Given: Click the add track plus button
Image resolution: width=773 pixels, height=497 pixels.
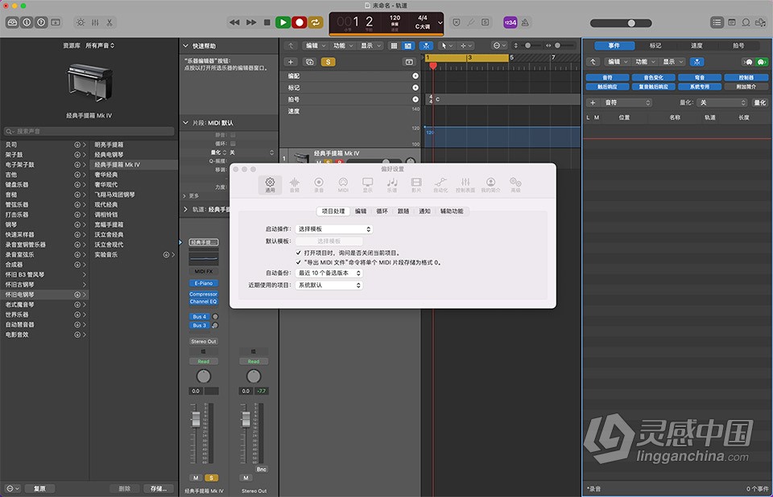Looking at the screenshot, I should pos(291,62).
